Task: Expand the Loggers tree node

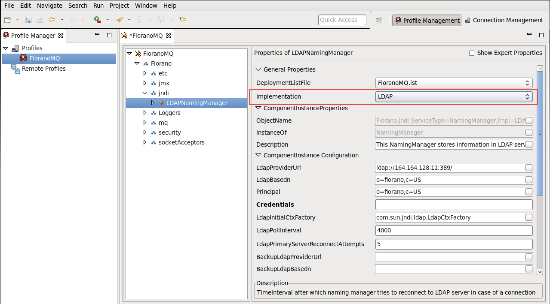Action: 145,113
